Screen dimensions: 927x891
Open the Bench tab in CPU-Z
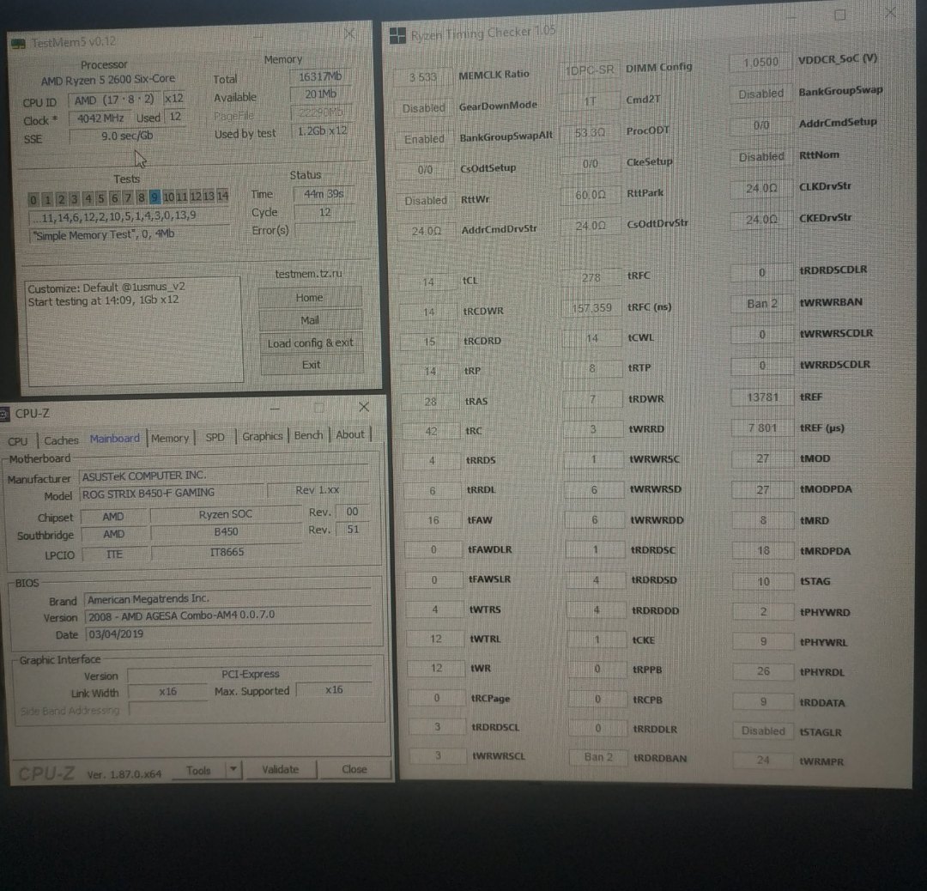[308, 435]
